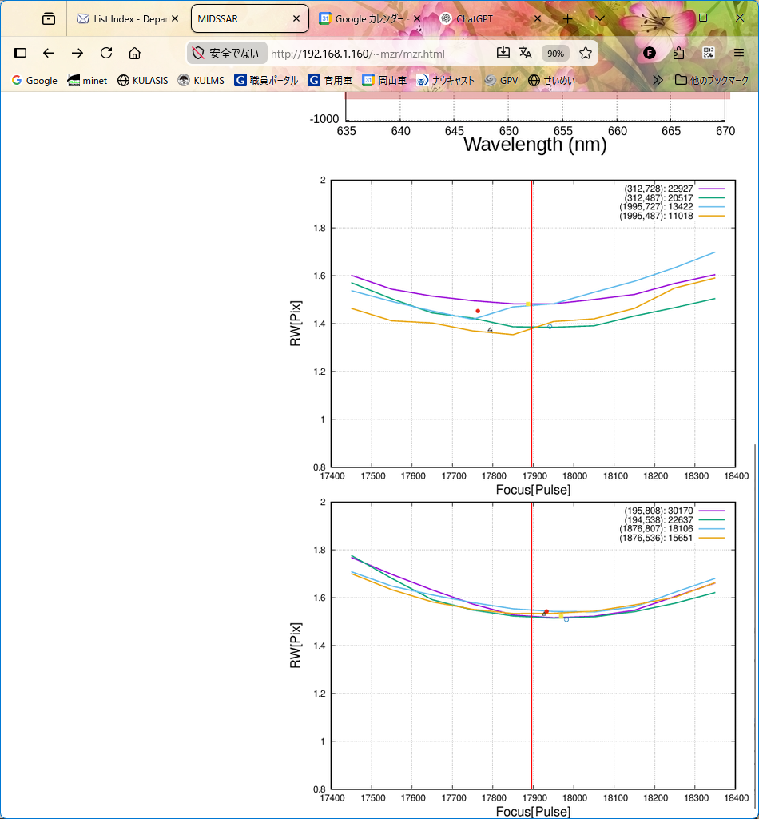Go back to previous page
The width and height of the screenshot is (759, 819).
(49, 53)
